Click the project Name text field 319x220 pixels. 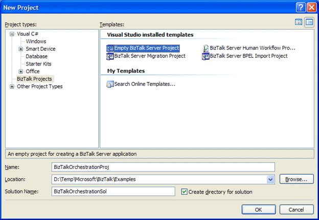pyautogui.click(x=164, y=167)
